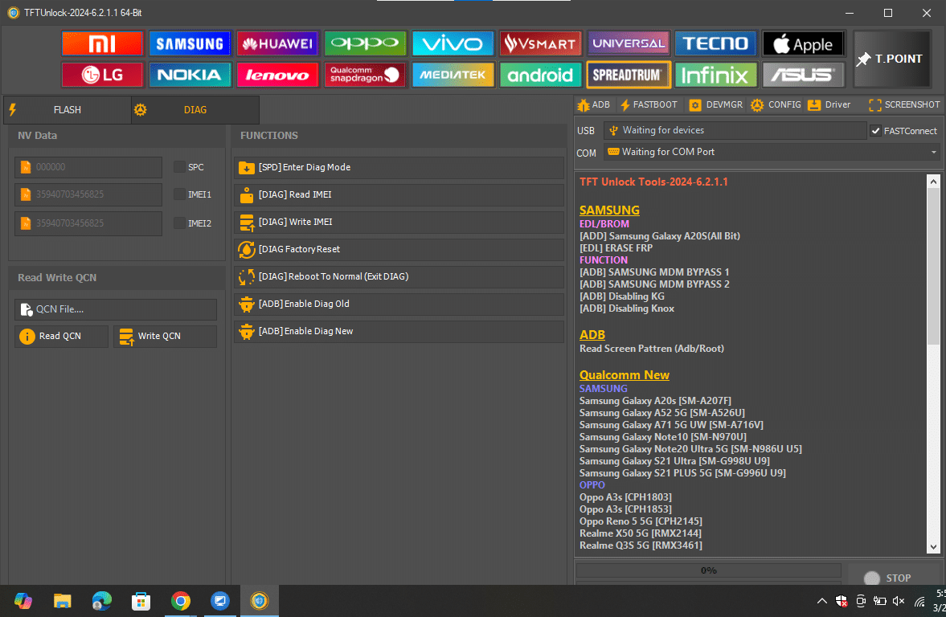Screen dimensions: 946x617
Task: Click the IMEI2 input field
Action: pos(88,223)
